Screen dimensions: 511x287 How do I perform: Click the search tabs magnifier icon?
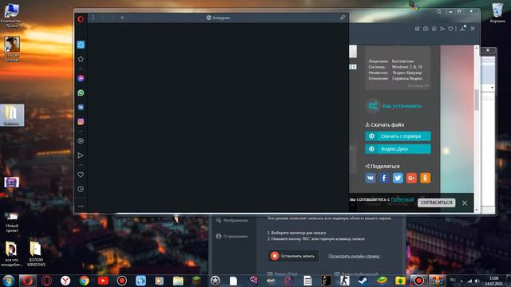439,12
